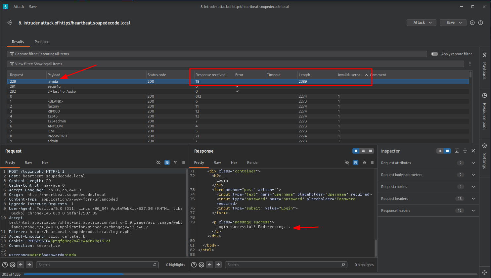491x278 pixels.
Task: Close the Inspector panel
Action: point(473,151)
